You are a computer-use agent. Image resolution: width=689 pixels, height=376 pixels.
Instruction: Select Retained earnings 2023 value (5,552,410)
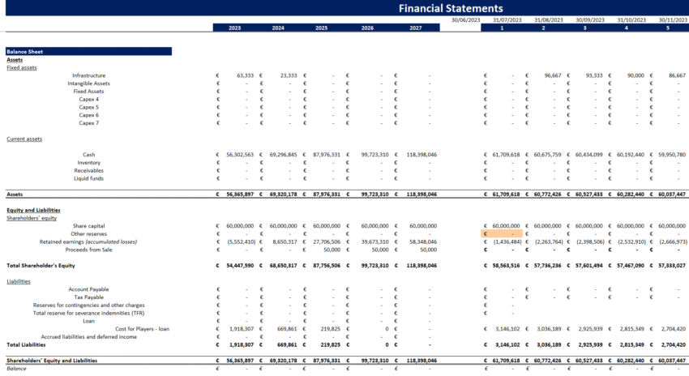(242, 241)
